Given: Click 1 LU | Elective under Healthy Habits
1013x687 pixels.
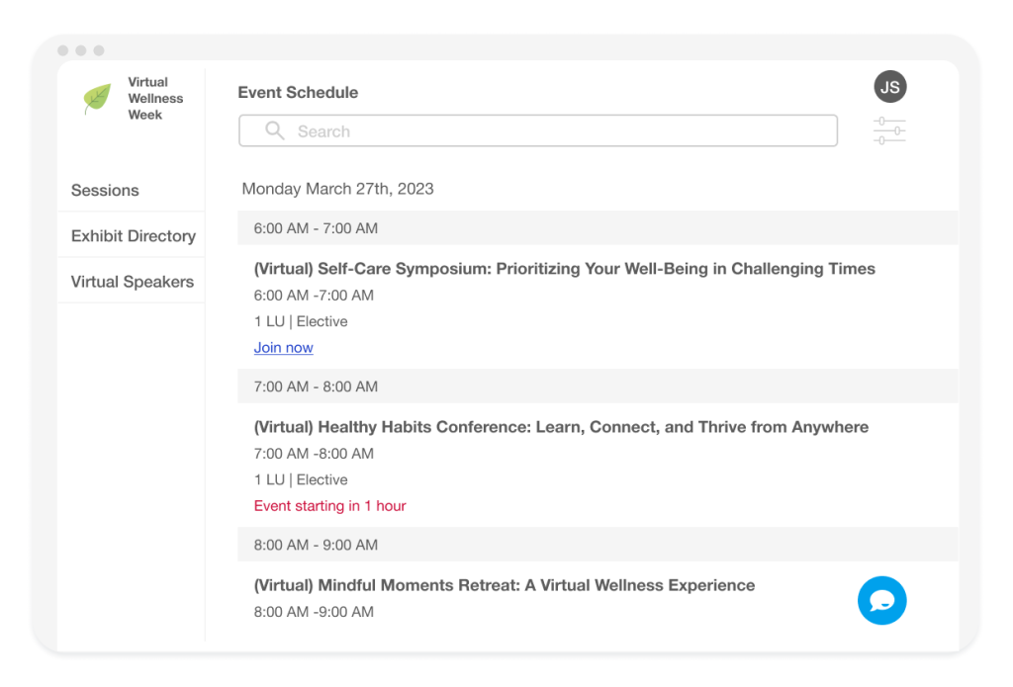Looking at the screenshot, I should 301,479.
